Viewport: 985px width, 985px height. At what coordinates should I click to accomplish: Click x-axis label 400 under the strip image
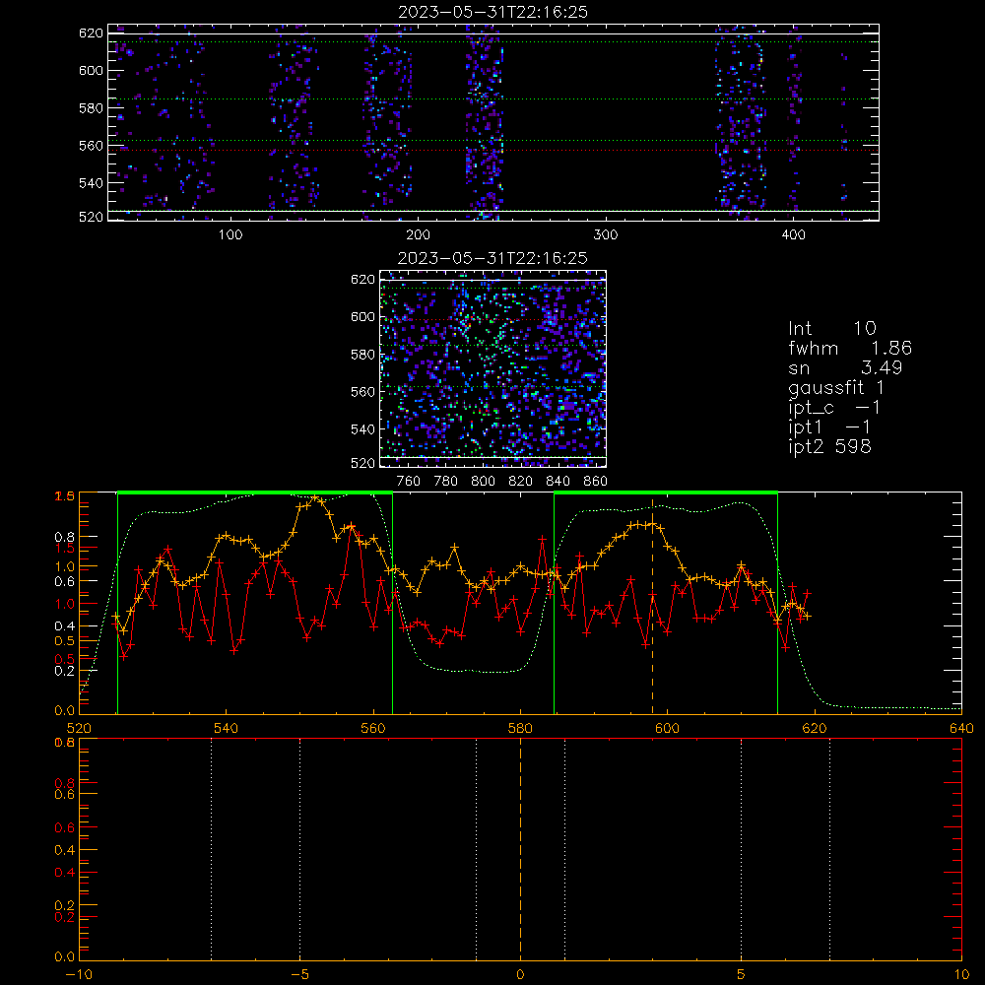click(x=793, y=235)
